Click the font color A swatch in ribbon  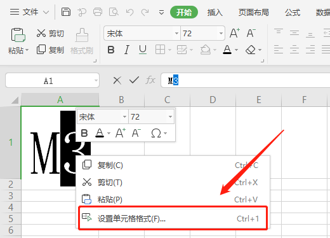227,50
